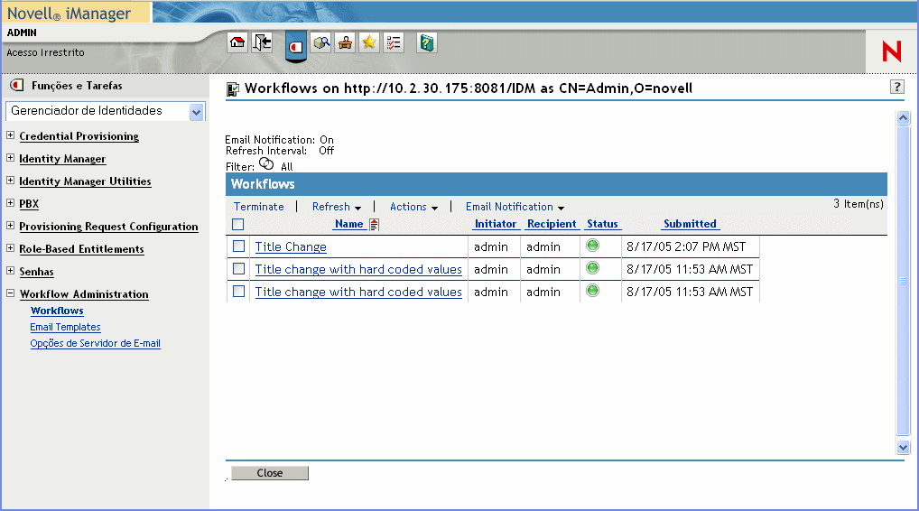Open the Identity Manager label link
Viewport: 919px width, 511px height.
pos(62,159)
